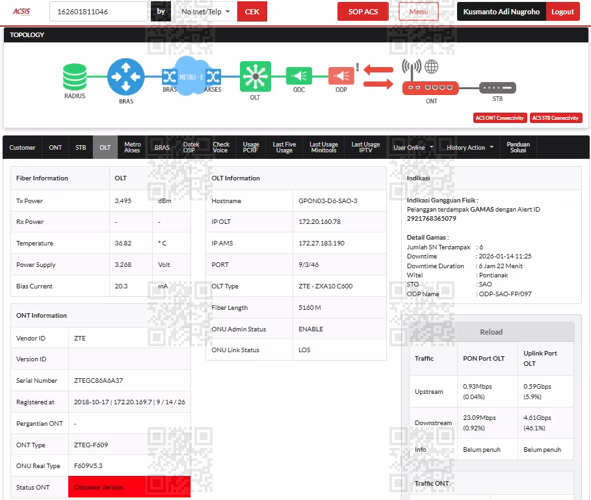
Task: Click Uplink Port upstream 0.59Gbps value
Action: [x=538, y=387]
